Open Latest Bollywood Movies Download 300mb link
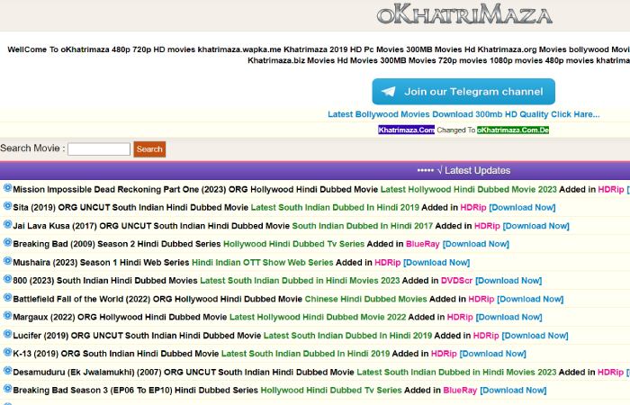The image size is (630, 405). click(x=463, y=114)
